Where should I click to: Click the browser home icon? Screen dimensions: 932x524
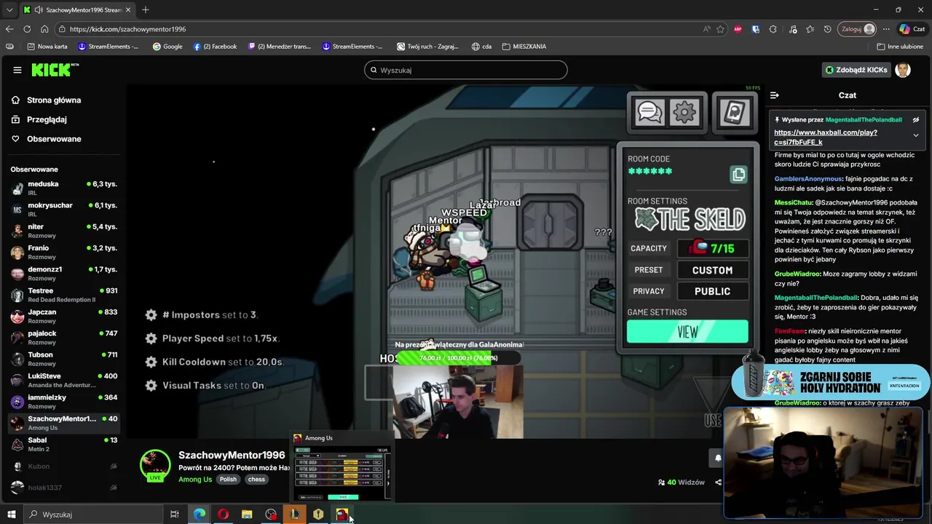coord(44,29)
